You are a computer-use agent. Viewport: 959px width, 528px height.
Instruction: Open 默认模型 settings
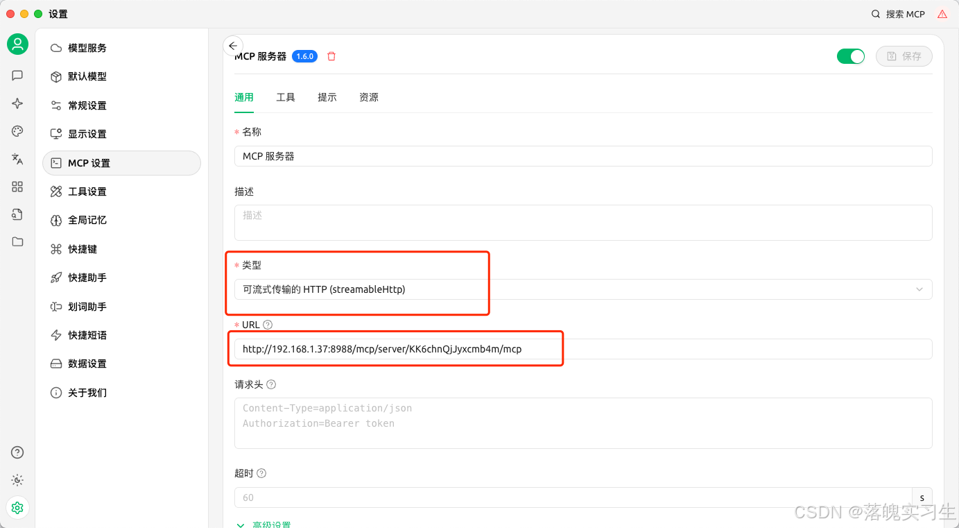click(x=121, y=76)
